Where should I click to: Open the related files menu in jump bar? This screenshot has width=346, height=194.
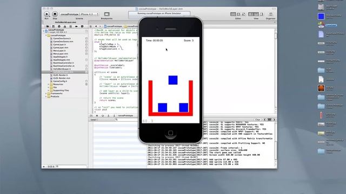click(x=91, y=26)
